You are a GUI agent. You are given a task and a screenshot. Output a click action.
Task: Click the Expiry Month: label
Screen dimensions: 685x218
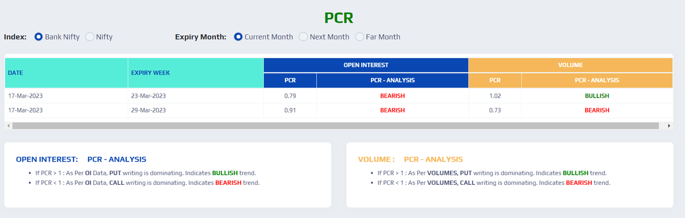click(x=201, y=37)
